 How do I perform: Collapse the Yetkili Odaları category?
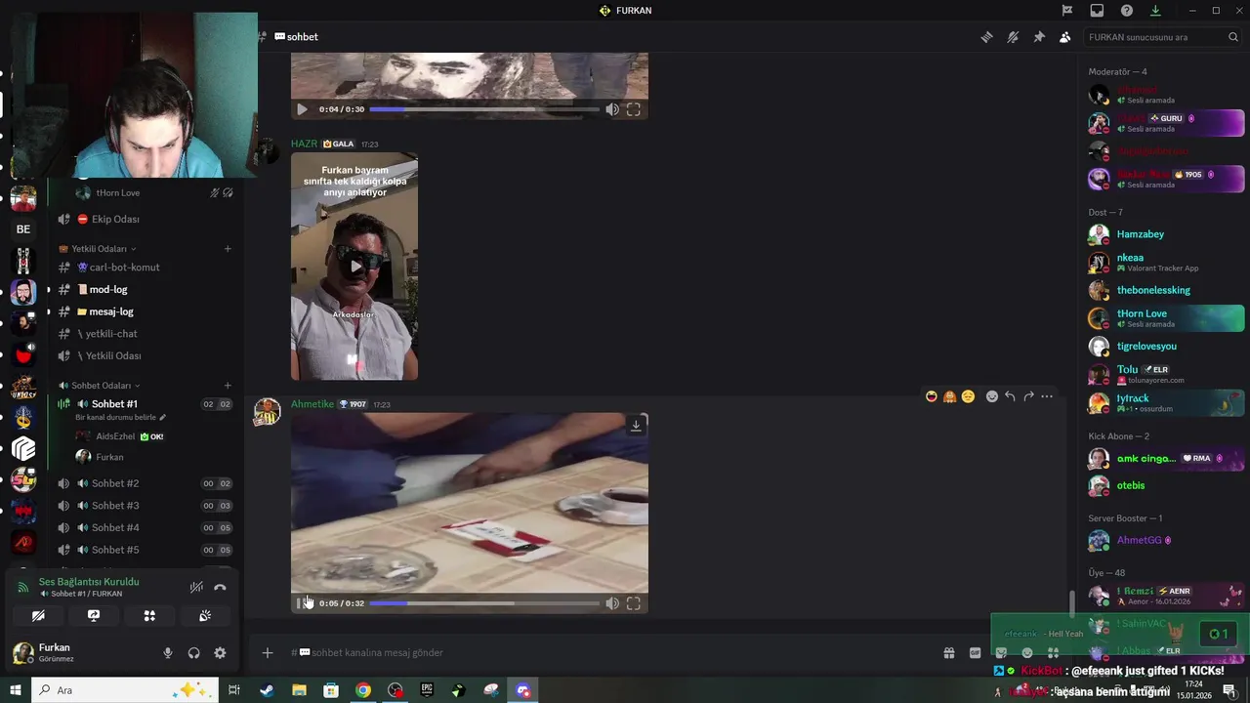click(x=99, y=249)
